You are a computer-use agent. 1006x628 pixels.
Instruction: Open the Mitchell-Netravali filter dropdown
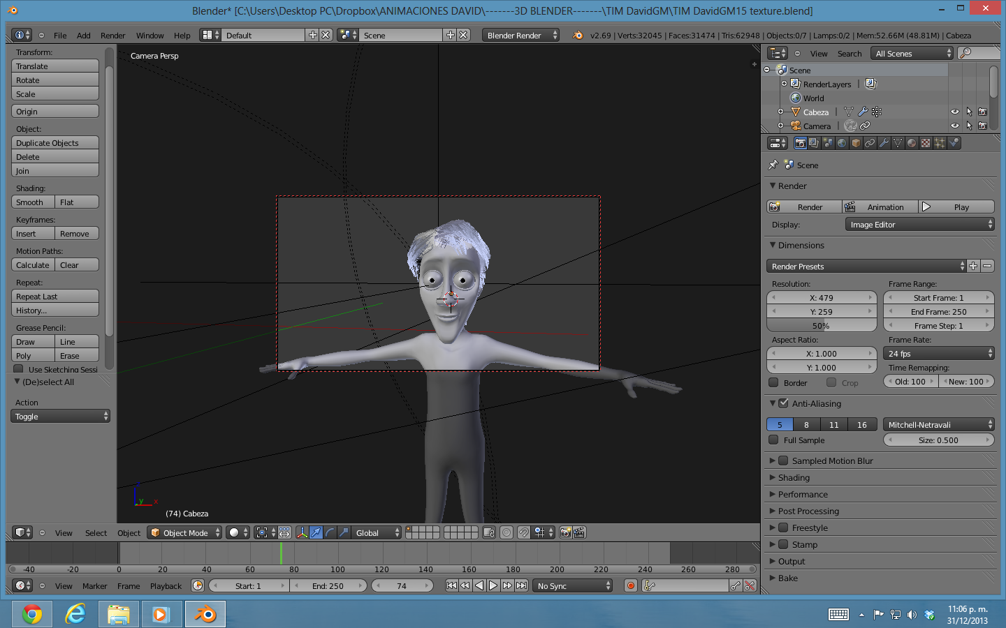click(x=939, y=424)
